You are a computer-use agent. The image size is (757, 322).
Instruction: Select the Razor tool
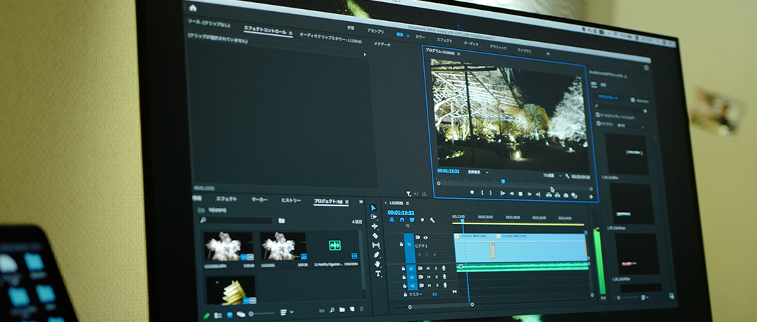pos(376,236)
